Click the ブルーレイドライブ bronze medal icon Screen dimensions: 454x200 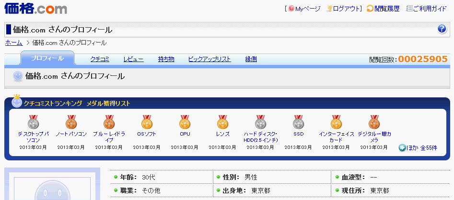tap(109, 122)
